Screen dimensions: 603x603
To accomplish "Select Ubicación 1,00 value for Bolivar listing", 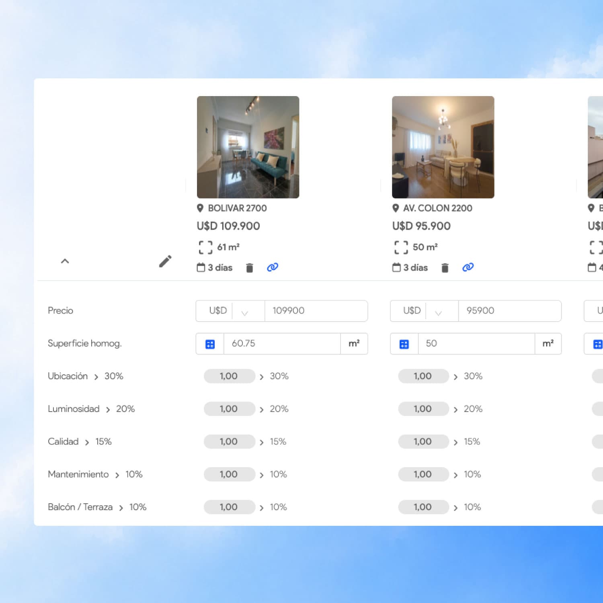I will tap(229, 376).
